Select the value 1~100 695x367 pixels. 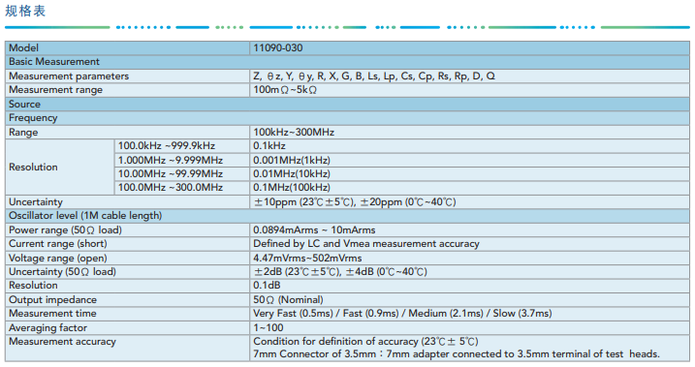coord(269,328)
